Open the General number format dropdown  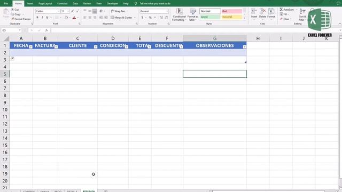[x=167, y=11]
